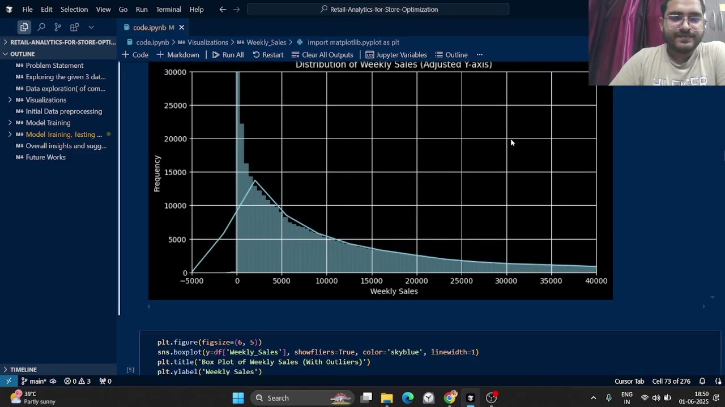The height and width of the screenshot is (407, 725).
Task: Open OBS Studio from the taskbar
Action: (x=491, y=398)
